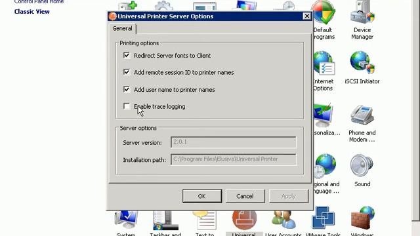Viewport: 420px width, 236px height.
Task: Select the General tab
Action: 123,29
